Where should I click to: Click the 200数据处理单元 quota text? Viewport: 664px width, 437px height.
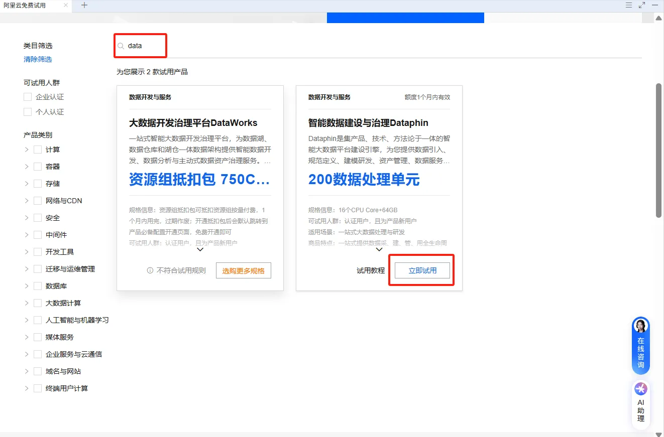coord(364,180)
